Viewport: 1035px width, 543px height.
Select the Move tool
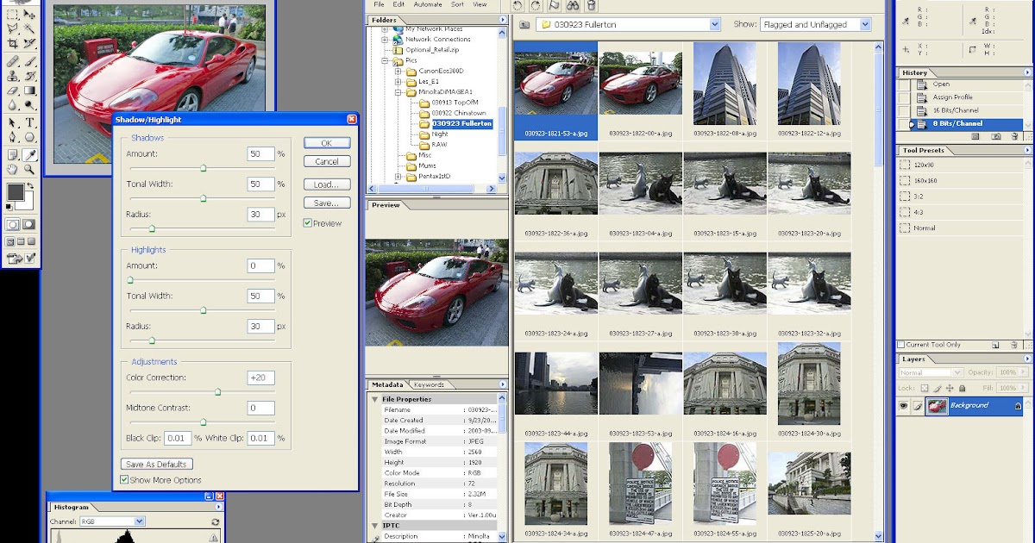[x=28, y=16]
